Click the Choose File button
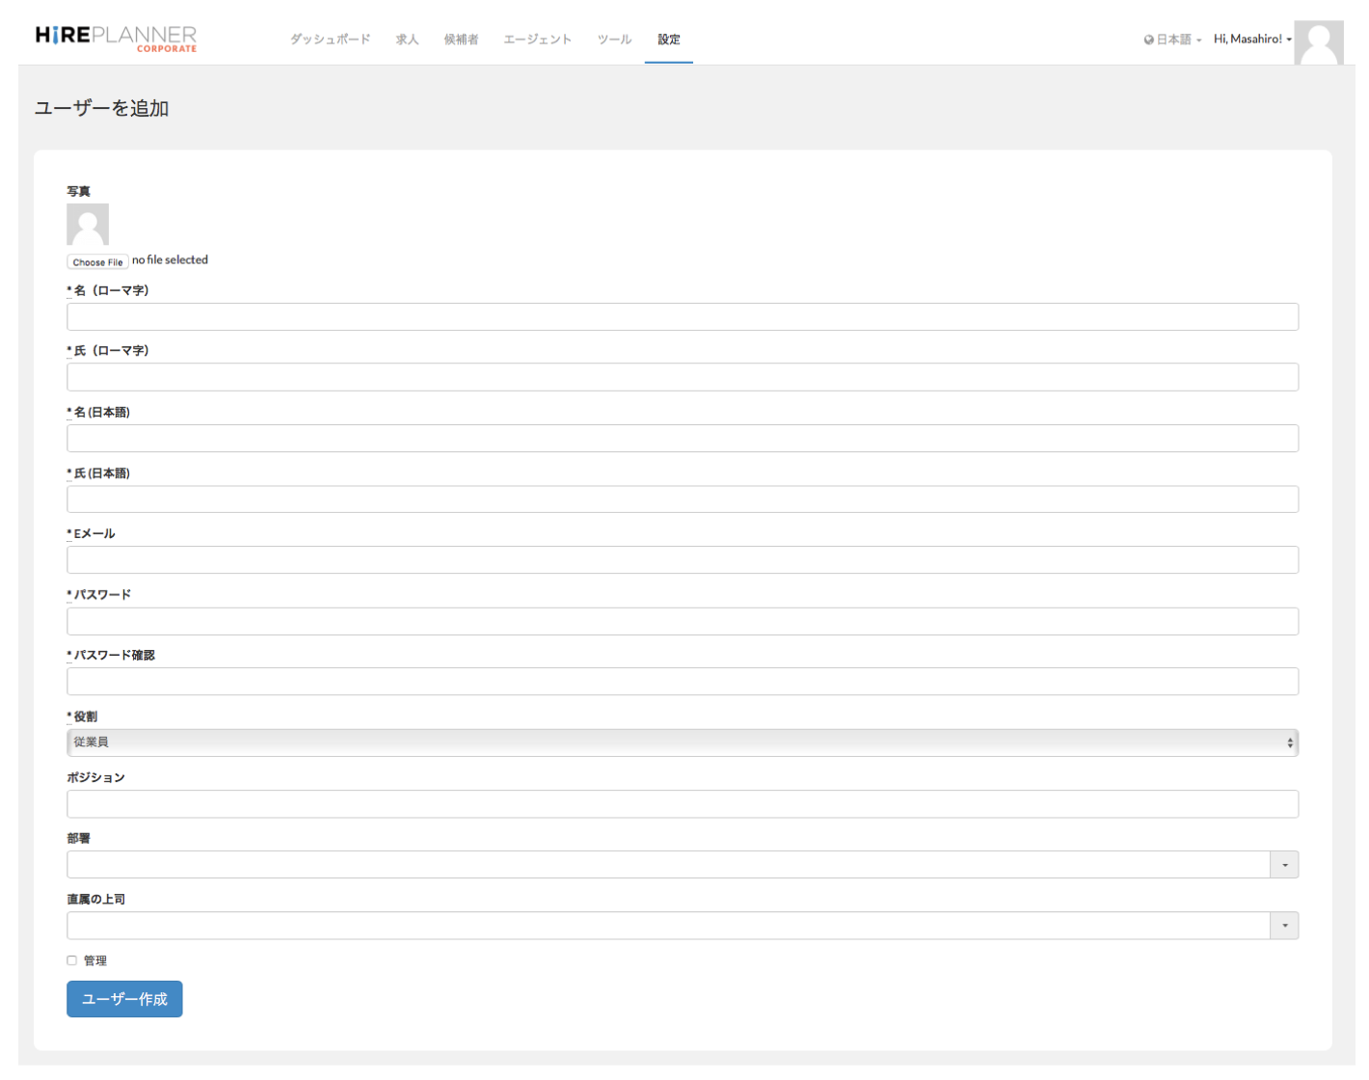The width and height of the screenshot is (1369, 1080). [x=97, y=262]
